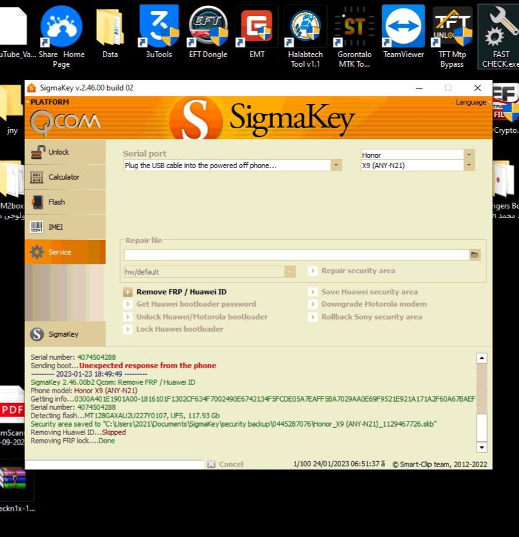Open FAST CHECK.exe desktop icon

coord(500,36)
